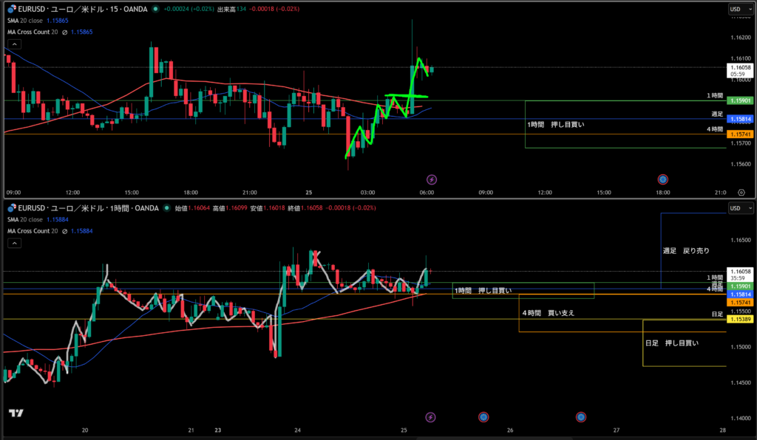Viewport: 757px width, 440px height.
Task: Click the purple lightning event icon in lower chart
Action: [x=432, y=417]
